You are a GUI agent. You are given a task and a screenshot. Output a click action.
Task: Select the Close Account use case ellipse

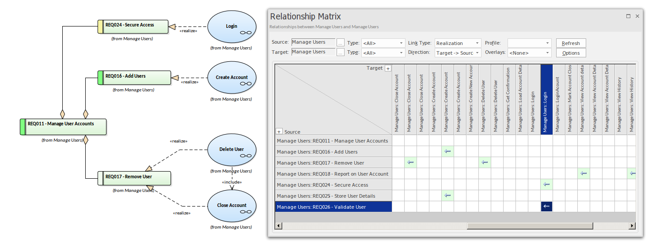231,206
